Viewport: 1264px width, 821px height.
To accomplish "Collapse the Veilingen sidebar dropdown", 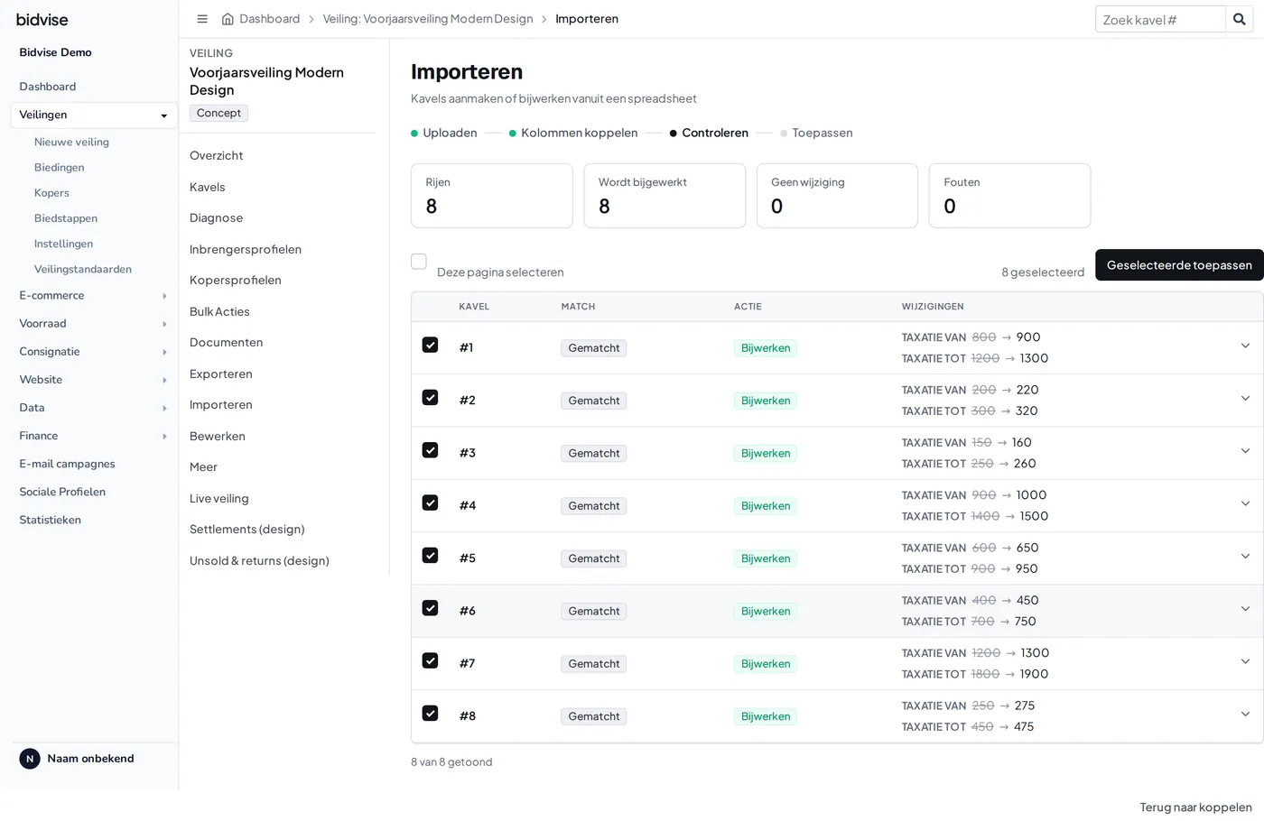I will 94,115.
